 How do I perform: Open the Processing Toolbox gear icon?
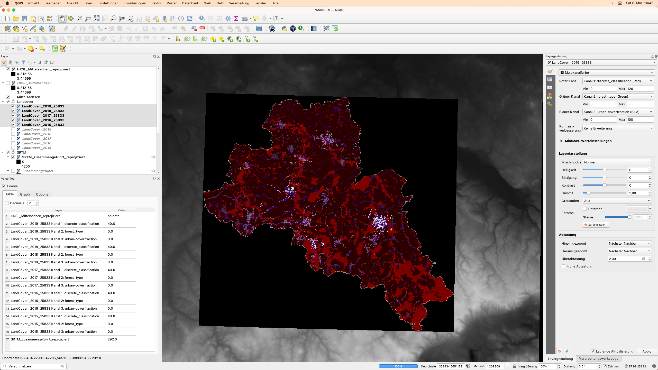tap(228, 18)
